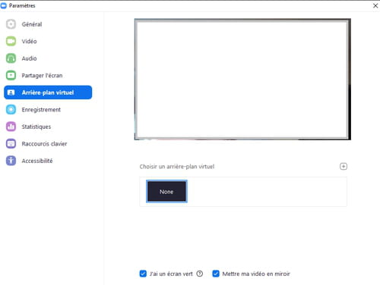
Task: Click the Audio headphones icon
Action: [x=11, y=58]
